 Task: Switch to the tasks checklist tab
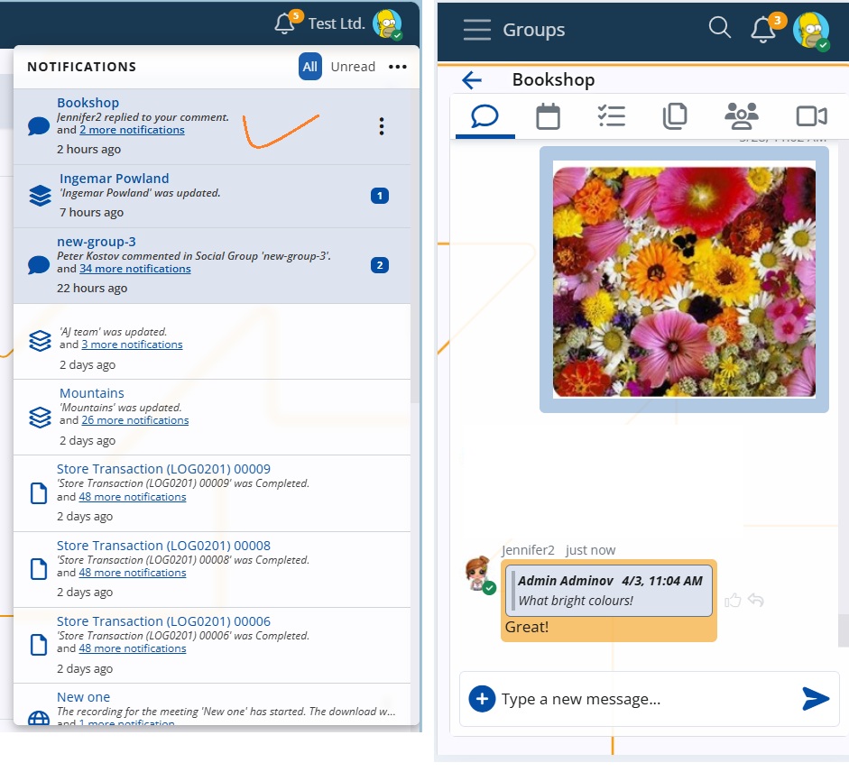[612, 116]
